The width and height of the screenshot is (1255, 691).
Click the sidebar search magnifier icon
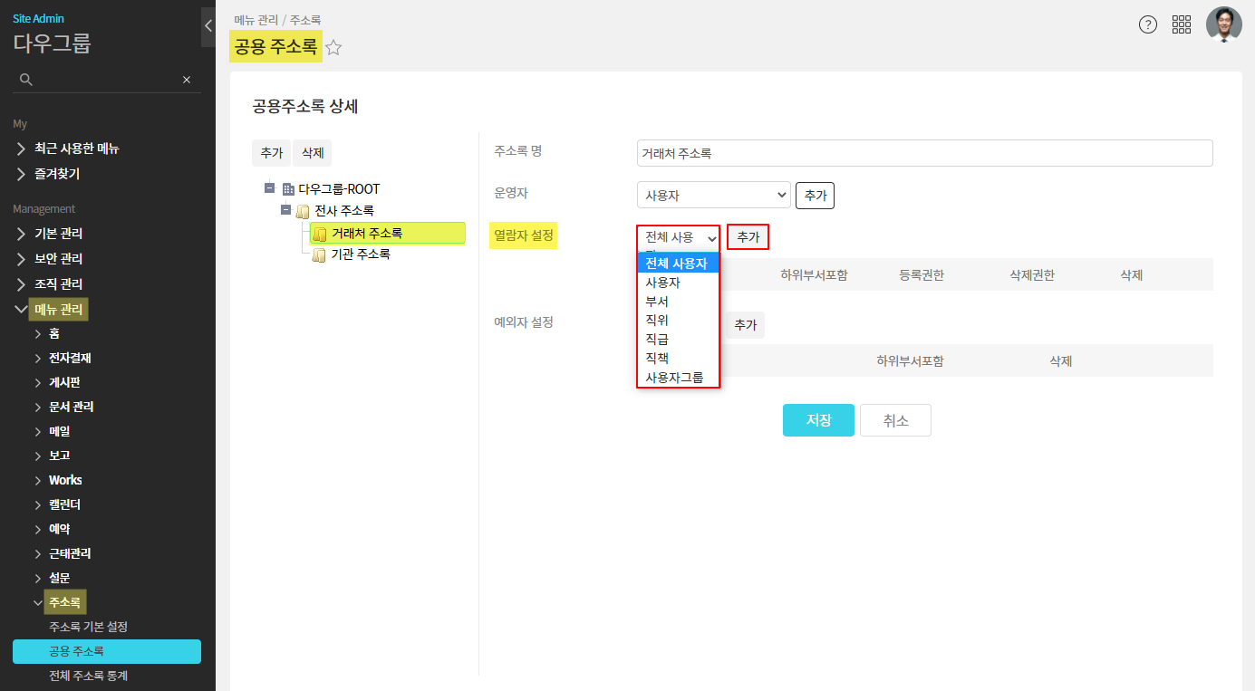coord(26,80)
